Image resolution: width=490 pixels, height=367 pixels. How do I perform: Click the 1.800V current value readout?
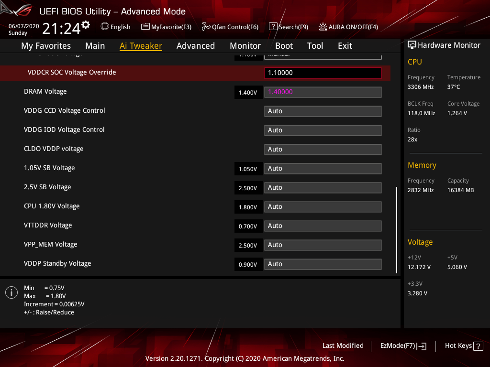point(248,207)
